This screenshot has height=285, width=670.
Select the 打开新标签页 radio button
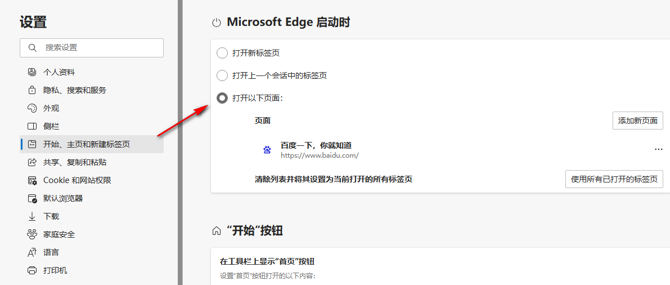(222, 53)
